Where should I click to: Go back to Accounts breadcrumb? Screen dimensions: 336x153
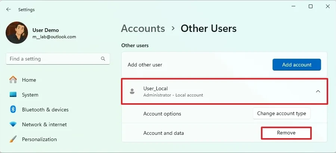click(x=143, y=29)
